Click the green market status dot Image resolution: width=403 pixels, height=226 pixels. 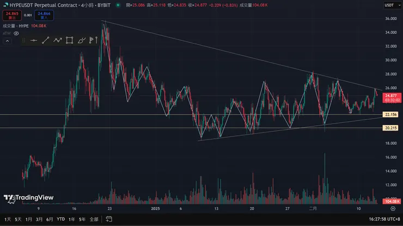(118, 5)
